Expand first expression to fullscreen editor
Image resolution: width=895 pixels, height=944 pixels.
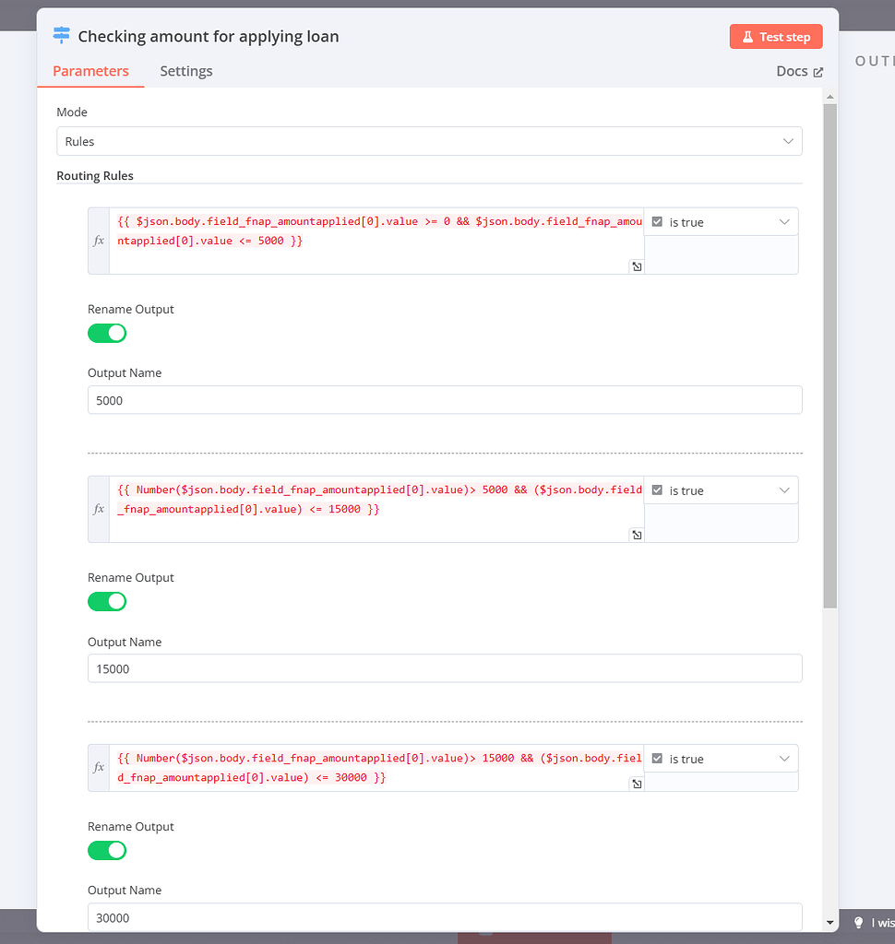[x=637, y=265]
